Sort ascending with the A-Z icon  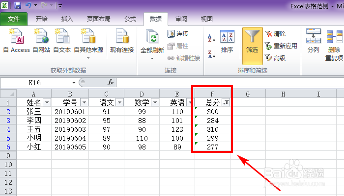point(212,38)
